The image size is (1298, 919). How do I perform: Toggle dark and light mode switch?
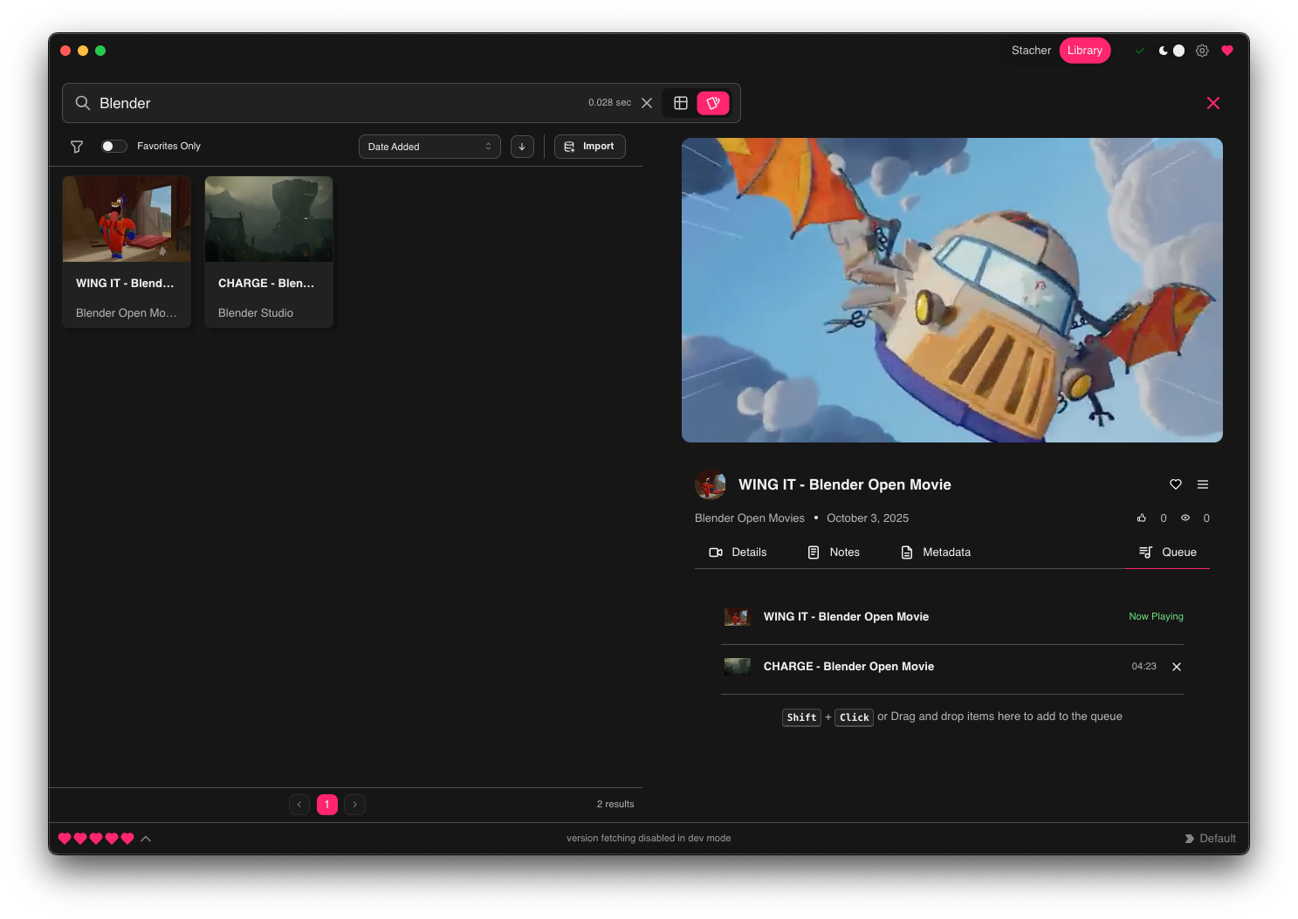click(x=1171, y=51)
